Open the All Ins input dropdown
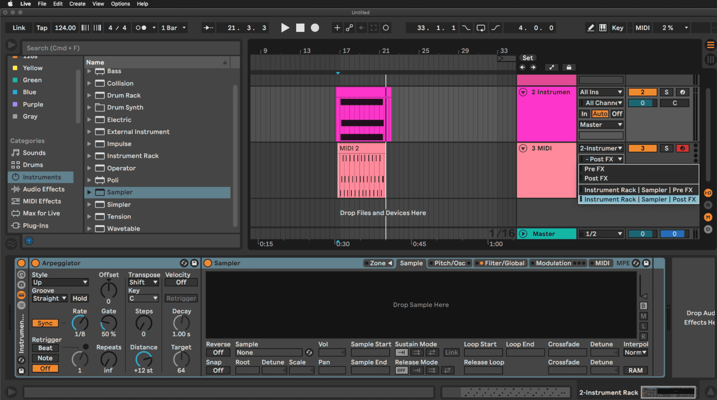This screenshot has width=717, height=400. [x=601, y=92]
